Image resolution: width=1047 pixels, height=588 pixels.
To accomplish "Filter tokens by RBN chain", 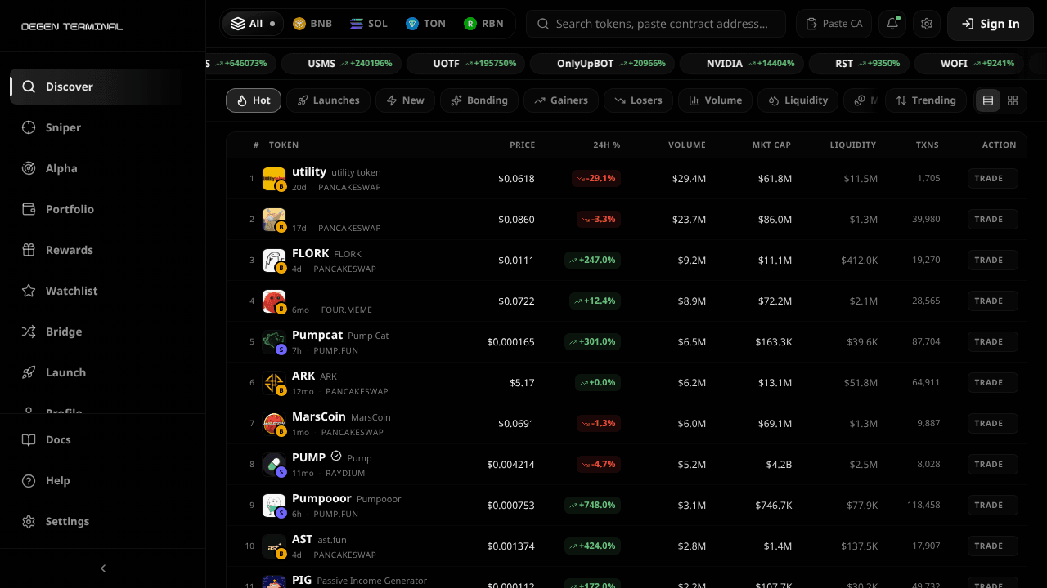I will pos(483,24).
